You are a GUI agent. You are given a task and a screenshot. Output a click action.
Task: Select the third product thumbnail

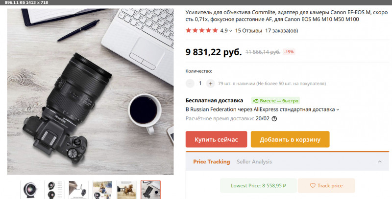pos(78,189)
